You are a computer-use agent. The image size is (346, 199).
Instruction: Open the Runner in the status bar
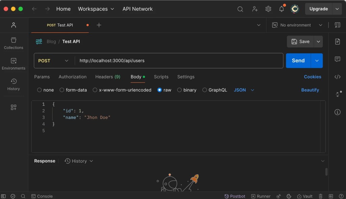[x=261, y=196]
